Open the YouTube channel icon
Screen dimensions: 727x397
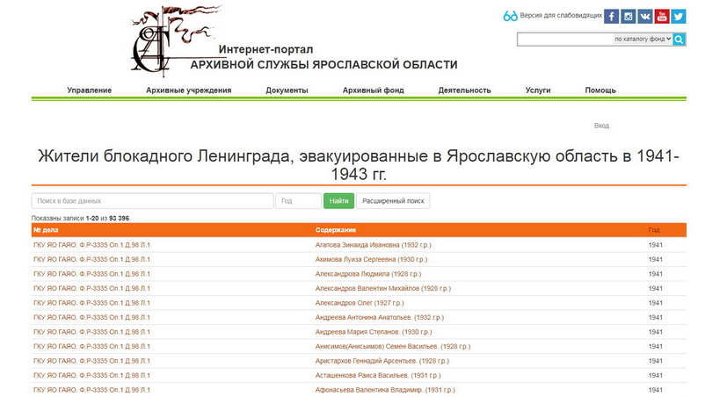point(662,16)
